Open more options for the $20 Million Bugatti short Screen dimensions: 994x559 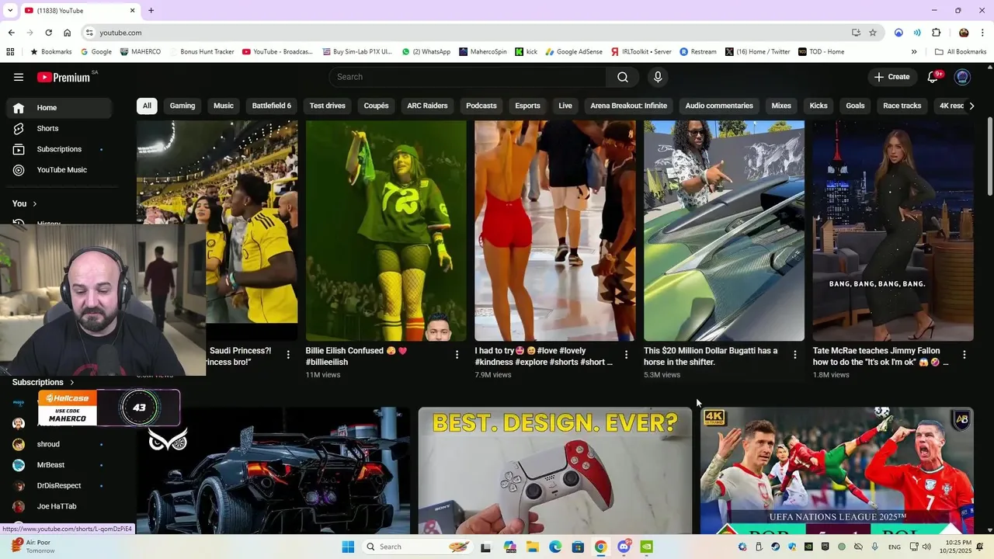(794, 355)
